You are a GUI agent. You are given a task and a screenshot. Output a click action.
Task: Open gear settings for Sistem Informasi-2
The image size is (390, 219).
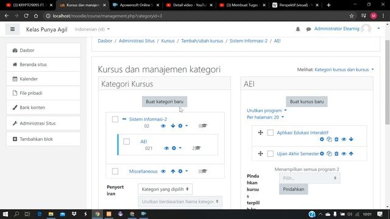[x=180, y=126]
